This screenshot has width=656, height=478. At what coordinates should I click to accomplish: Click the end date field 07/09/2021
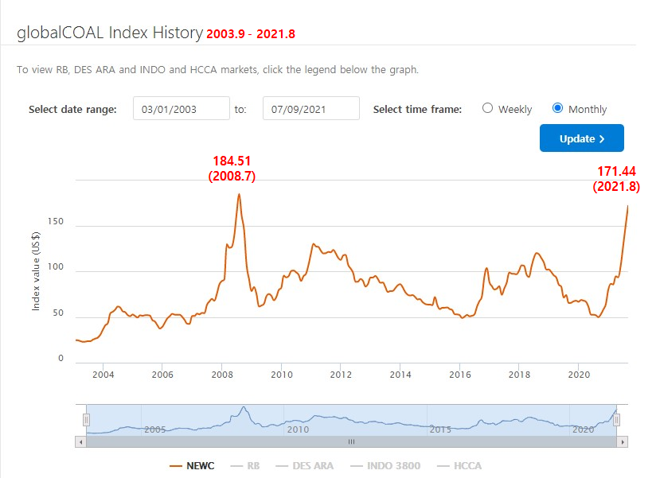coord(310,108)
